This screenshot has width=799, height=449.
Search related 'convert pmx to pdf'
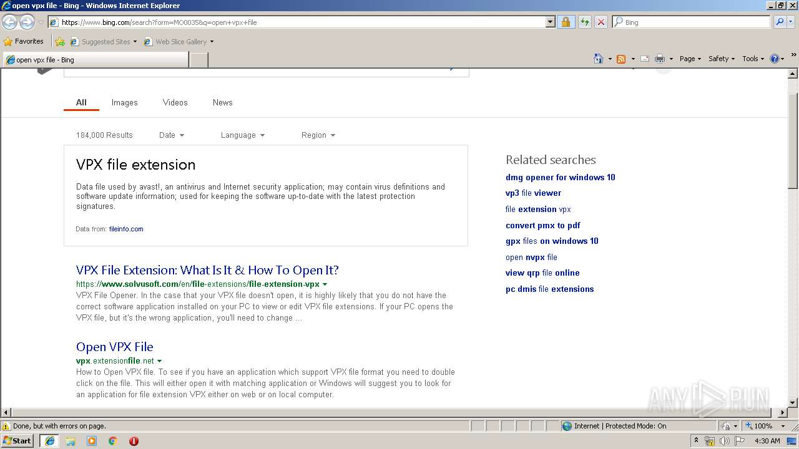pos(543,225)
